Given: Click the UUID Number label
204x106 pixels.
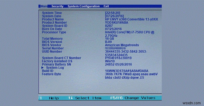Looking at the screenshot, I should [52, 52].
